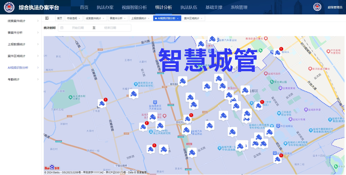This screenshot has width=346, height=175.
Task: Select the camera marker beside 盐城汽车客运西站
Action: [x=186, y=130]
